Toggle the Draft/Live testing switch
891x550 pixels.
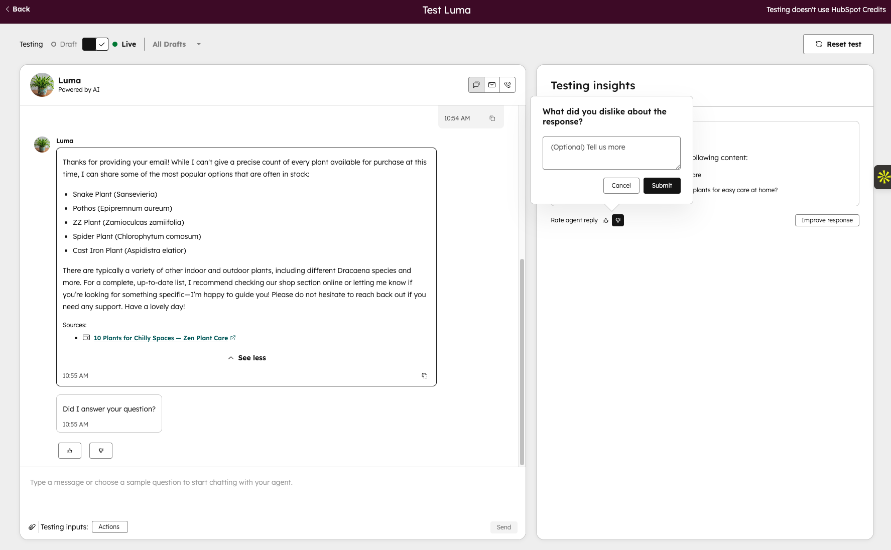95,44
